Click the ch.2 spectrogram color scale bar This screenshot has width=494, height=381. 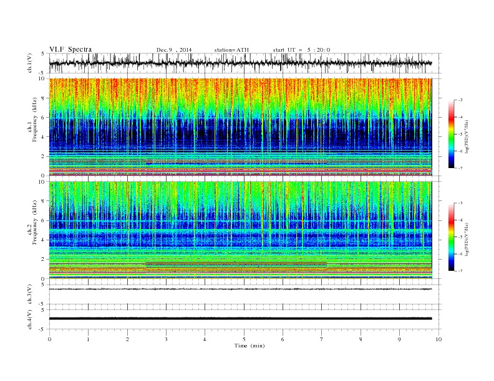[x=451, y=237]
